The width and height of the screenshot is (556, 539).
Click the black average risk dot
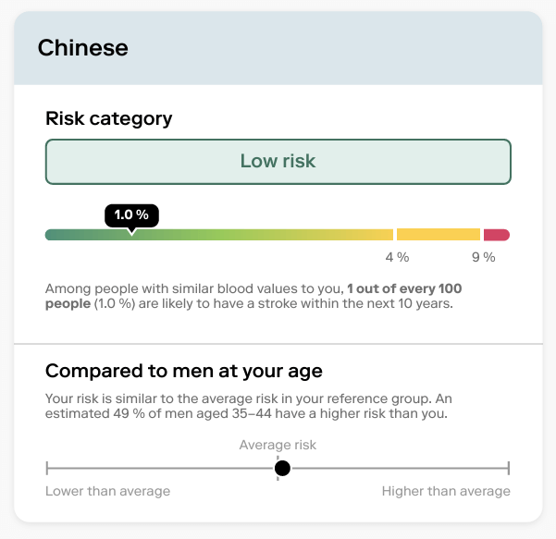pos(282,468)
